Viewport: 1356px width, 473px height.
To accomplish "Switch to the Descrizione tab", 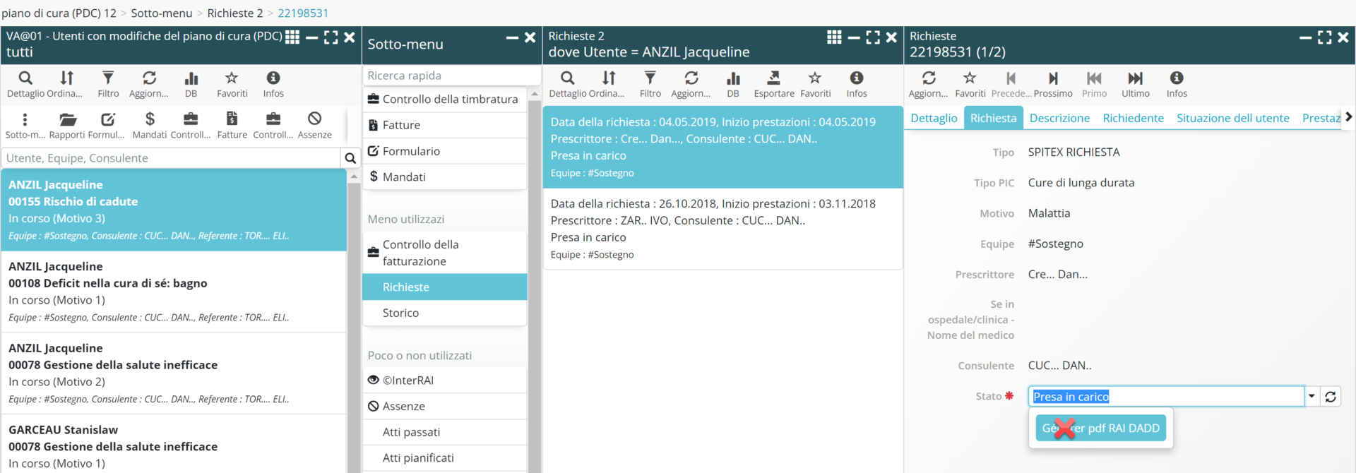I will coord(1059,118).
